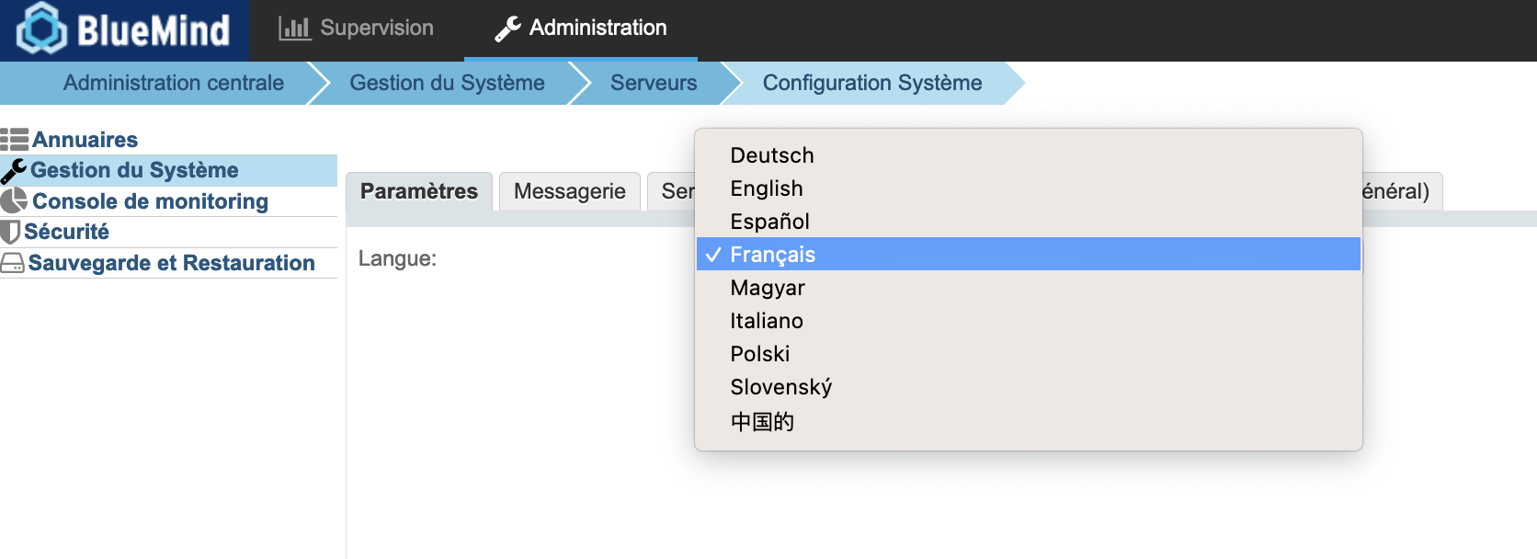Switch to the Messagerie tab
The image size is (1537, 559).
coord(569,191)
